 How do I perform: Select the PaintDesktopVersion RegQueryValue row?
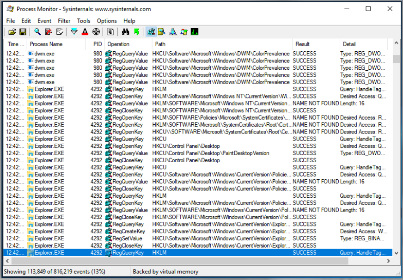198,153
